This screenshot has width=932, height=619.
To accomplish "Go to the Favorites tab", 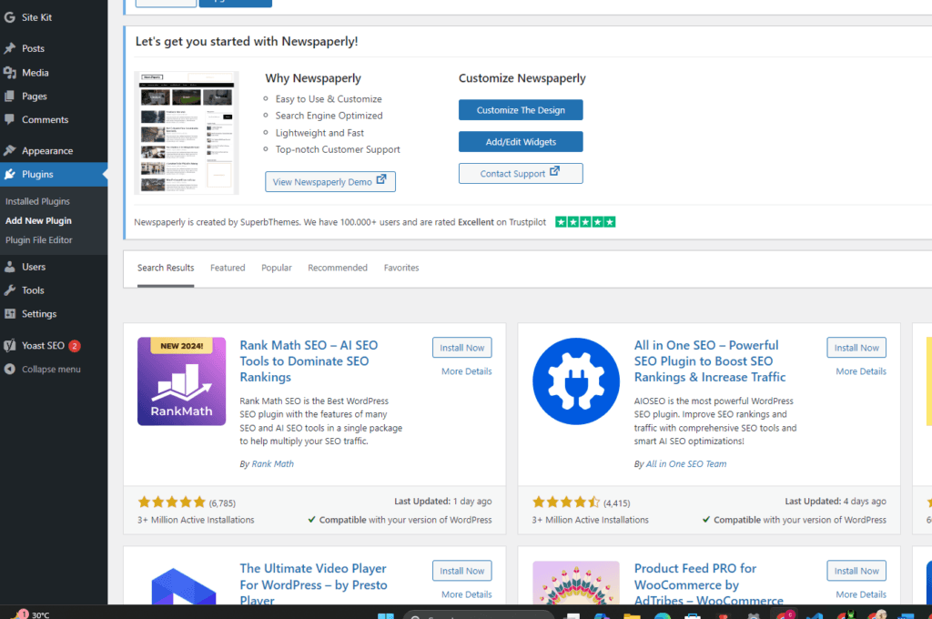I will [401, 268].
